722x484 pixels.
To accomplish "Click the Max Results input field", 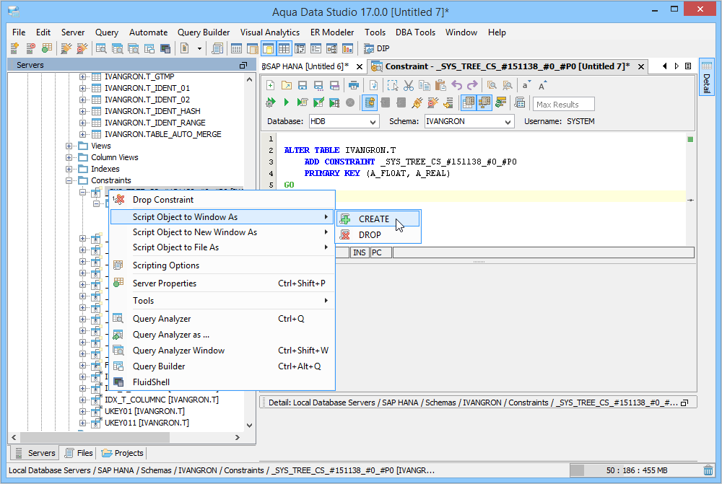I will tap(564, 105).
